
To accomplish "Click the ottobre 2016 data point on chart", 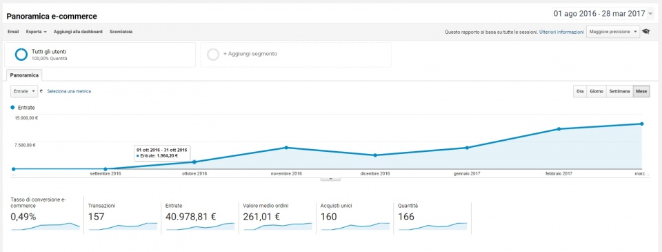I will pos(194,162).
